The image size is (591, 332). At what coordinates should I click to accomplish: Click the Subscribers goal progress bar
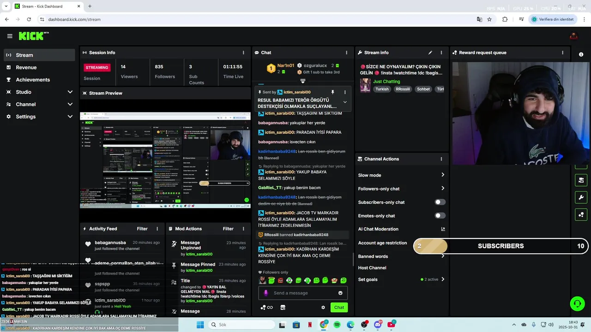click(x=501, y=246)
